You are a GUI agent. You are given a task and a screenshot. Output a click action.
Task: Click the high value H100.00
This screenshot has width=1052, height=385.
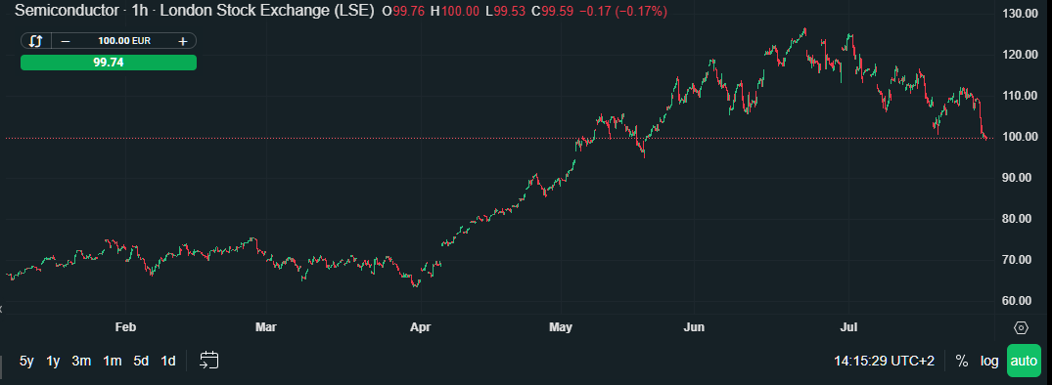pyautogui.click(x=455, y=12)
